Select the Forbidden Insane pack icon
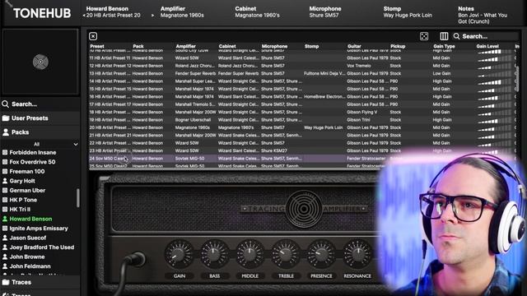The height and width of the screenshot is (296, 527). pos(5,152)
